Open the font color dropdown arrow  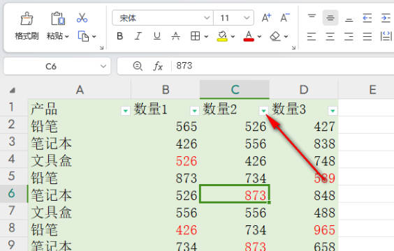pos(260,37)
